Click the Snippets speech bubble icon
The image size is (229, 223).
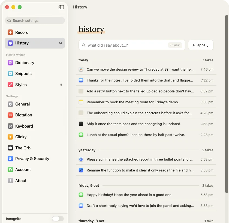10,74
